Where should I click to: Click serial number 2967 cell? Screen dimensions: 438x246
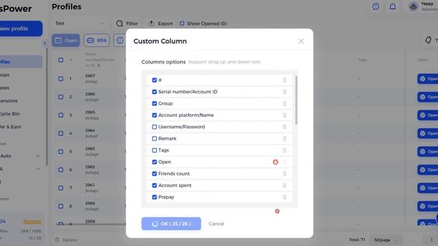click(x=90, y=76)
